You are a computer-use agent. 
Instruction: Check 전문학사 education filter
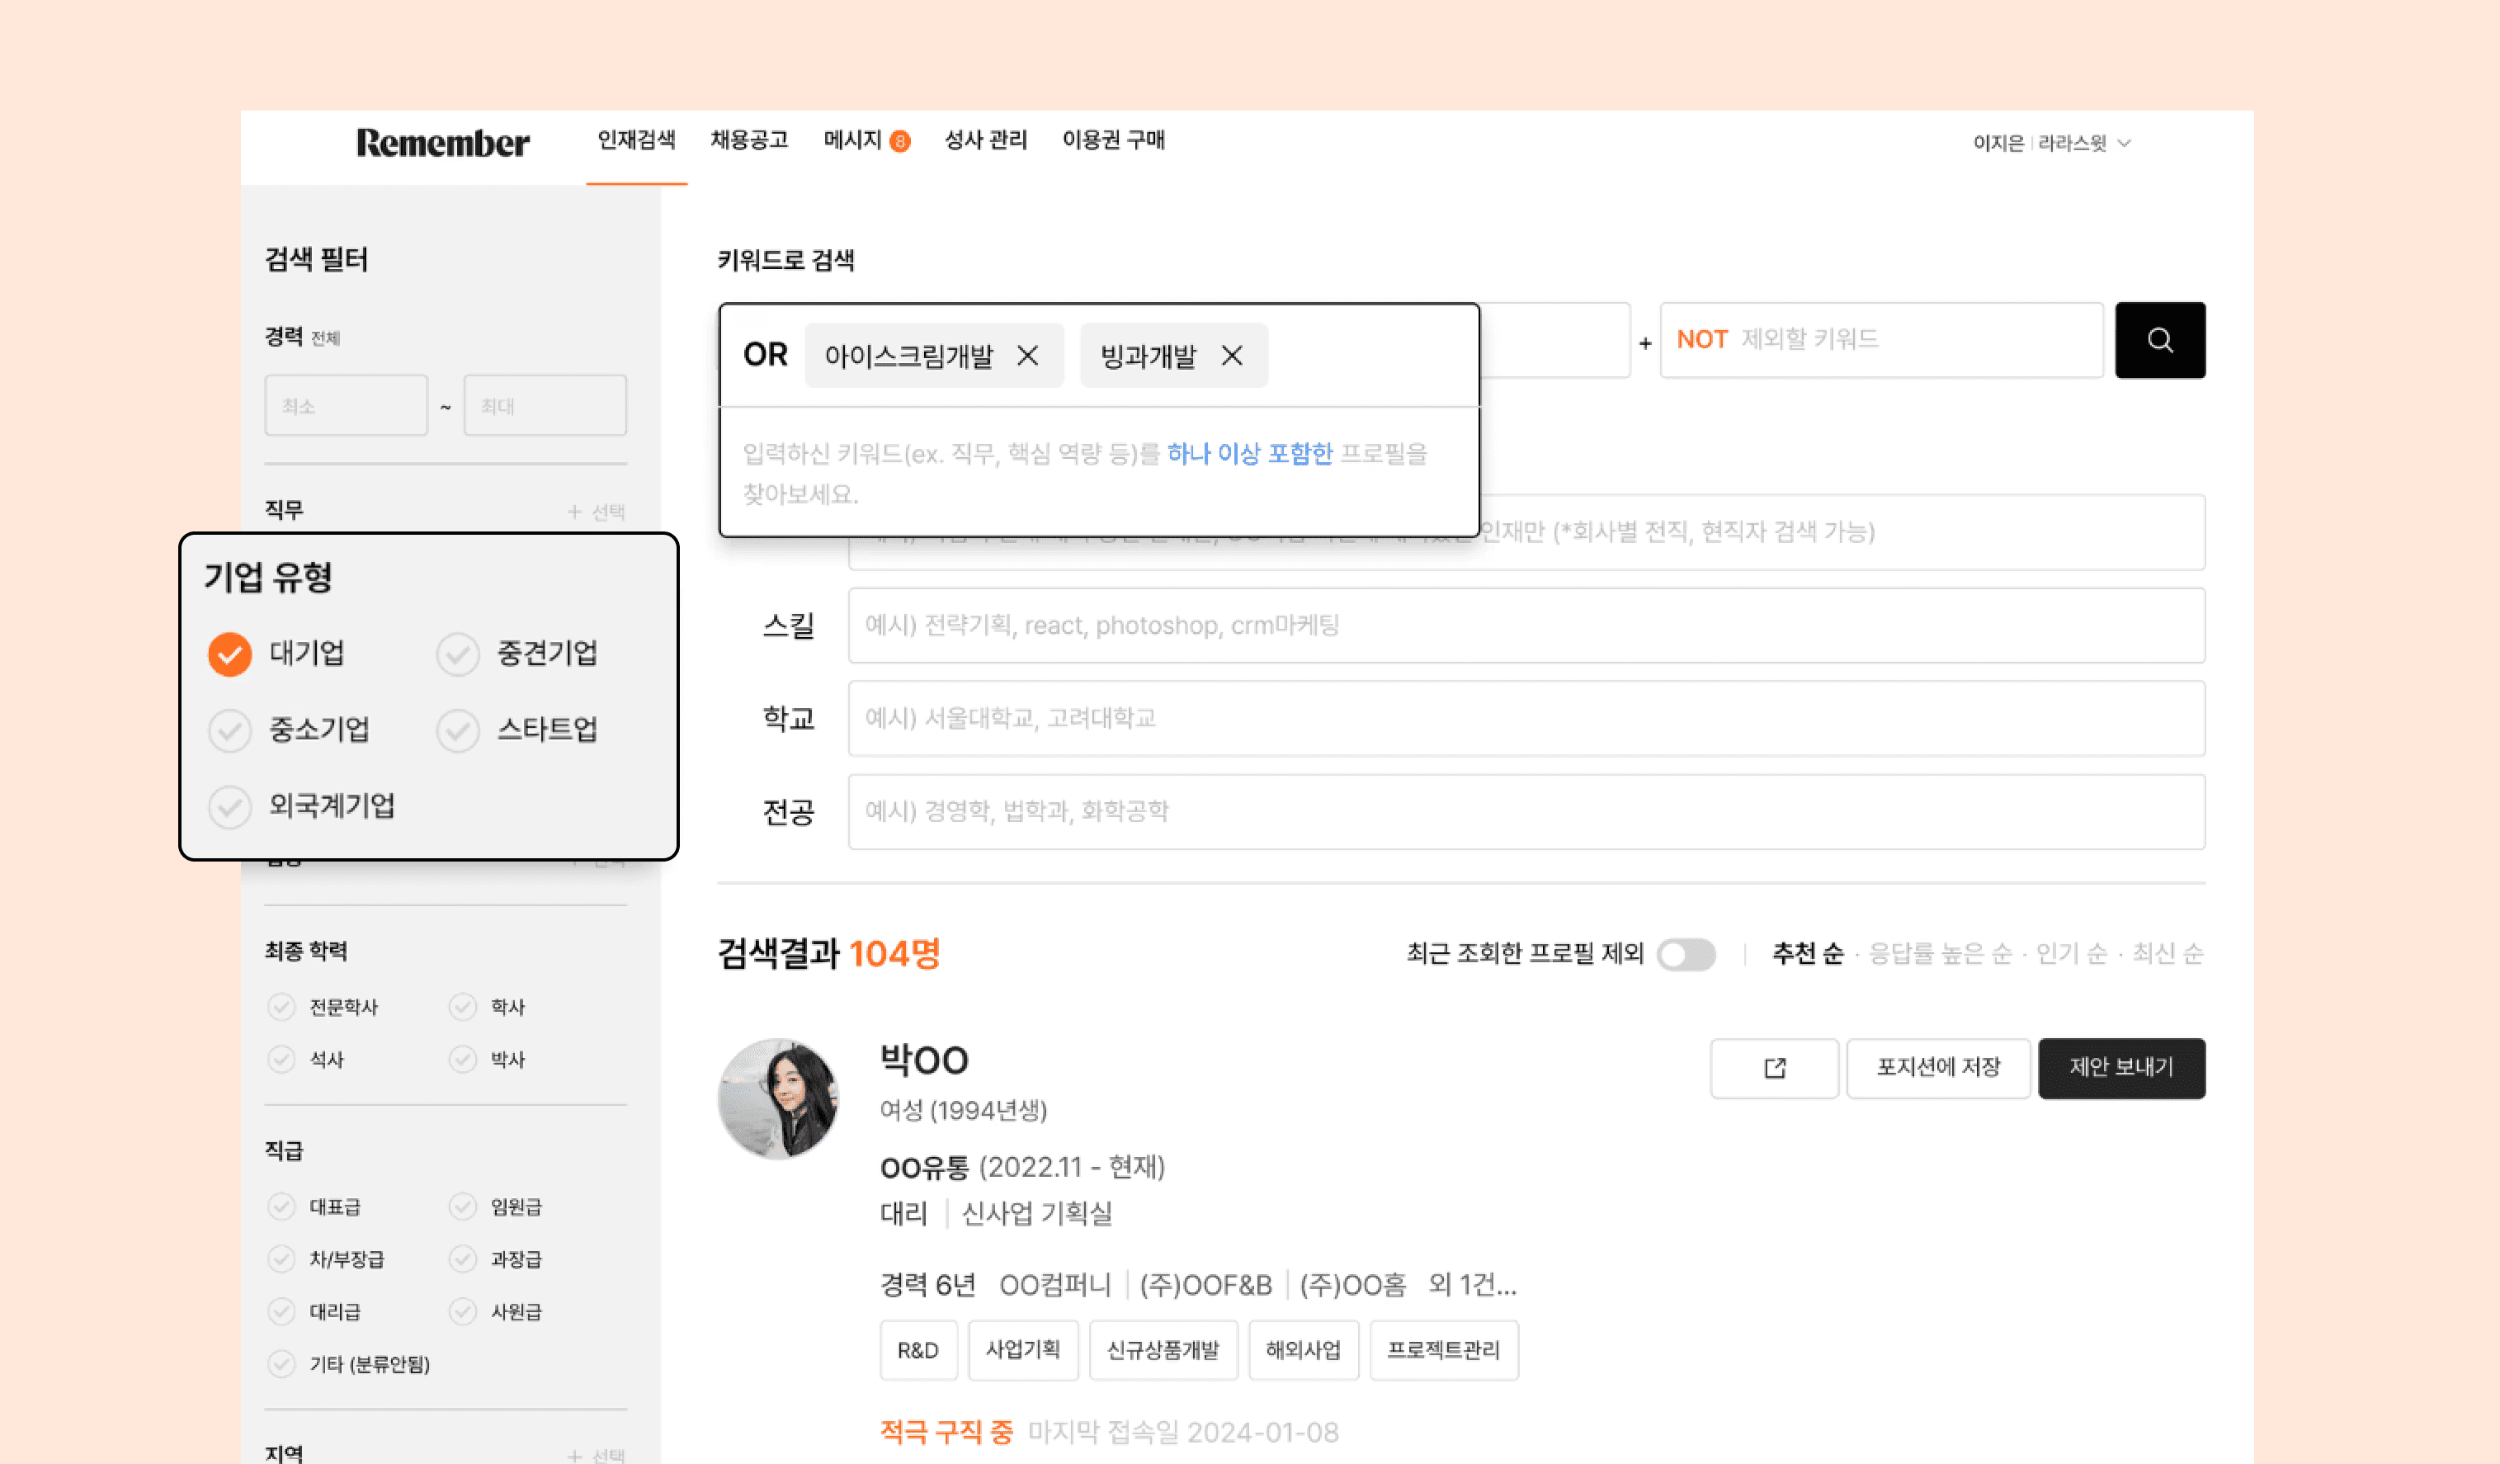click(281, 1007)
